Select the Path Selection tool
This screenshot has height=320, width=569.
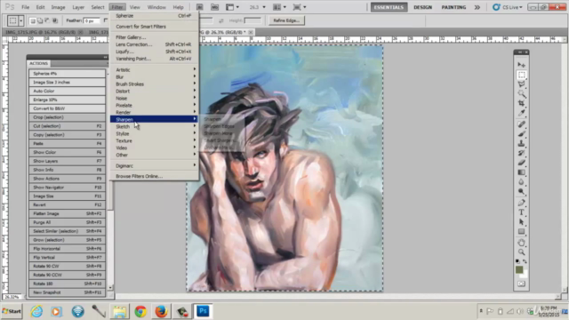coord(522,221)
